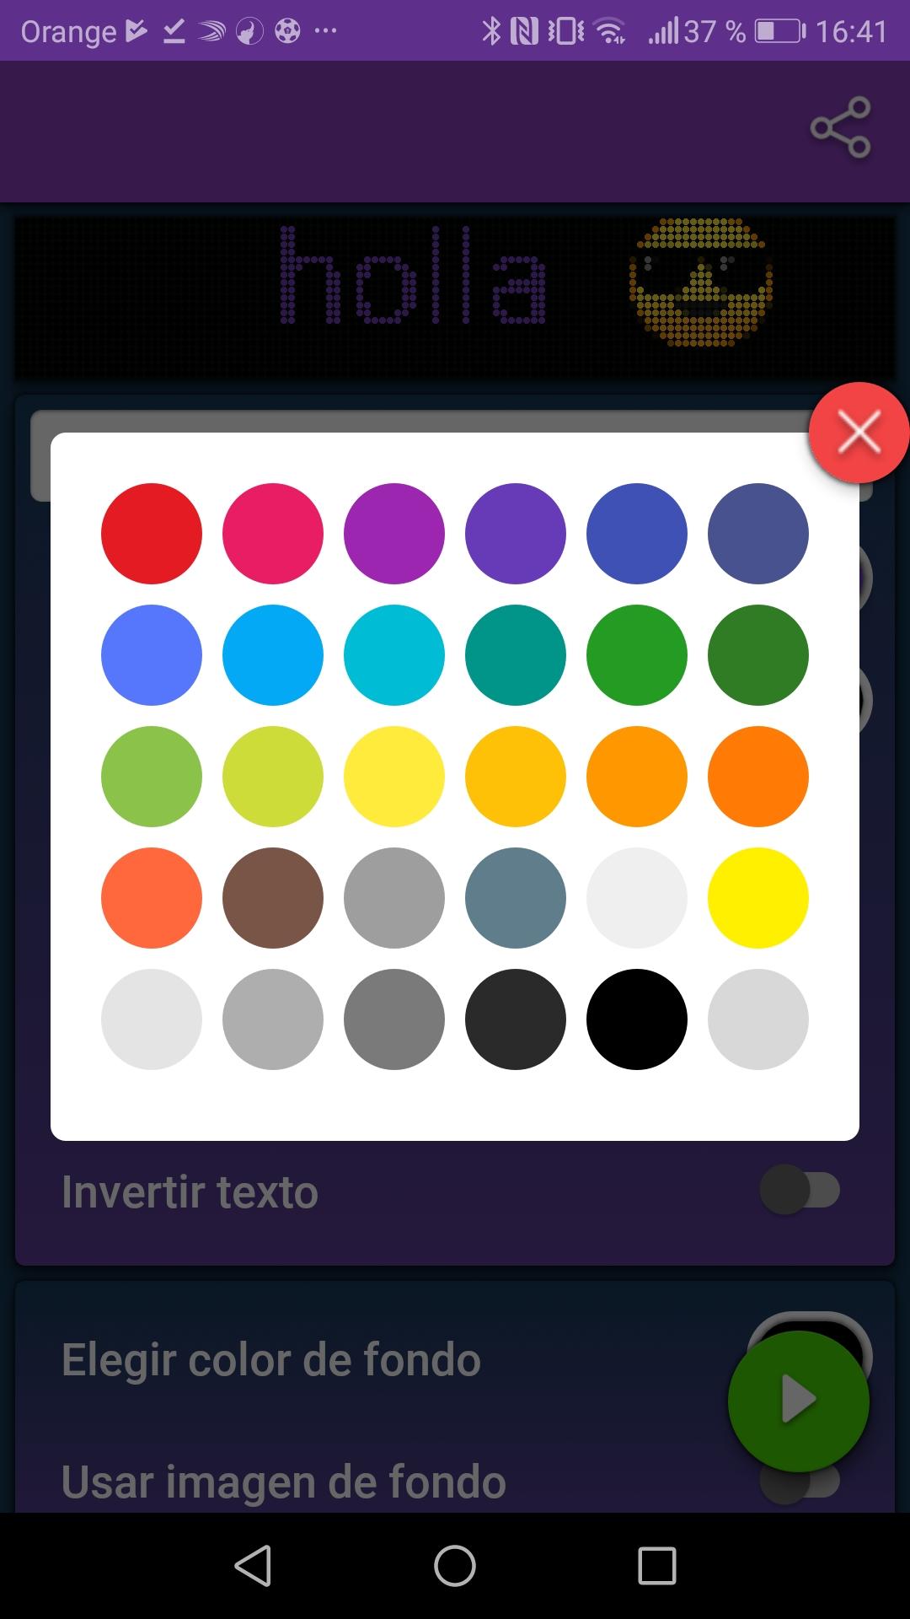Pick the periwinkle blue swatch below red

click(x=152, y=655)
